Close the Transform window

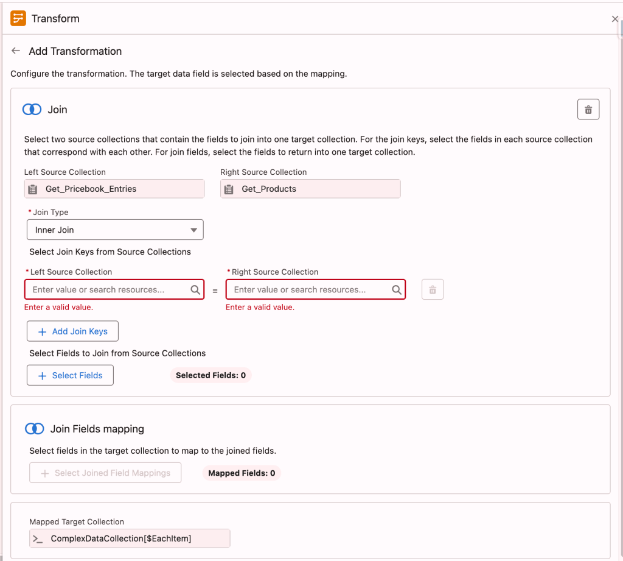tap(614, 18)
